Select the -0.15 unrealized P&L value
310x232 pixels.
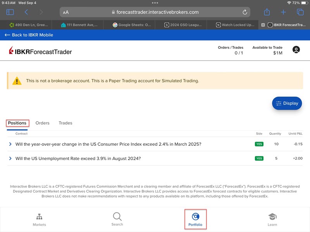[298, 144]
